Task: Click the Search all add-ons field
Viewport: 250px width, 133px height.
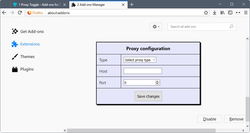Action: click(x=202, y=27)
